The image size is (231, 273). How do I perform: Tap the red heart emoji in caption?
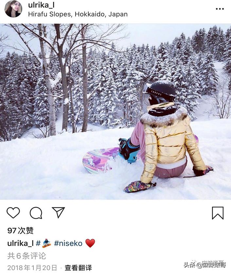click(x=90, y=243)
